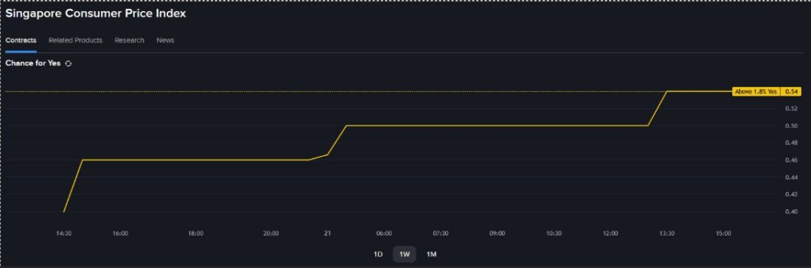The width and height of the screenshot is (811, 268).
Task: Click the 0.46 price axis label
Action: [x=791, y=160]
